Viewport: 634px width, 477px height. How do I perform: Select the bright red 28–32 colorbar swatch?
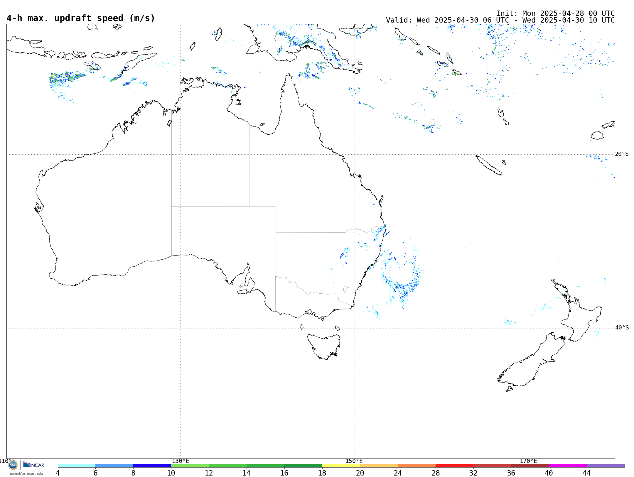[x=454, y=466]
